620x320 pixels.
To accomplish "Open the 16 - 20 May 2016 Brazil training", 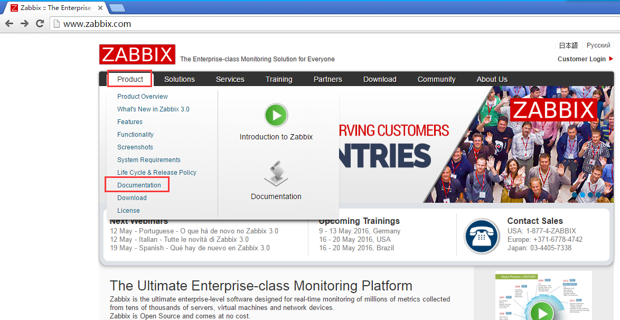I will (356, 248).
